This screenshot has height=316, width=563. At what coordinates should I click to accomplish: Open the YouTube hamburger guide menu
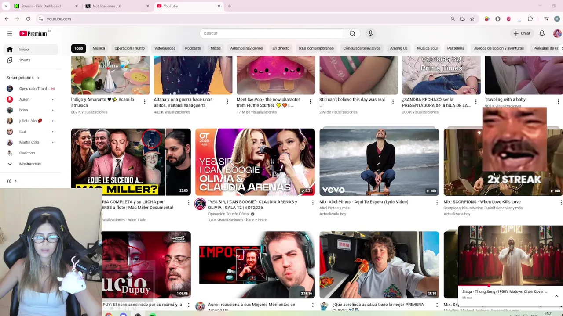[x=10, y=33]
